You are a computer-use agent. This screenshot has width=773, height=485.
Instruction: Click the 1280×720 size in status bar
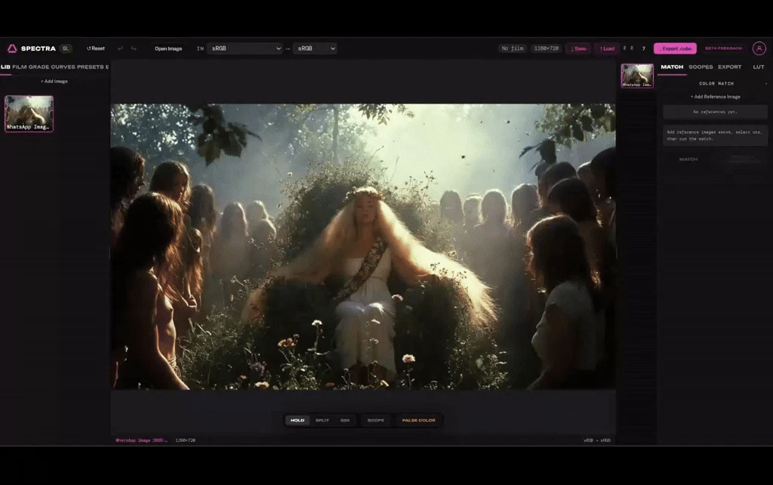coord(186,440)
